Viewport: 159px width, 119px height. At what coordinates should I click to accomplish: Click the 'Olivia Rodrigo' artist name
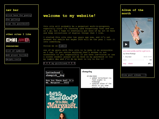pos(130,54)
